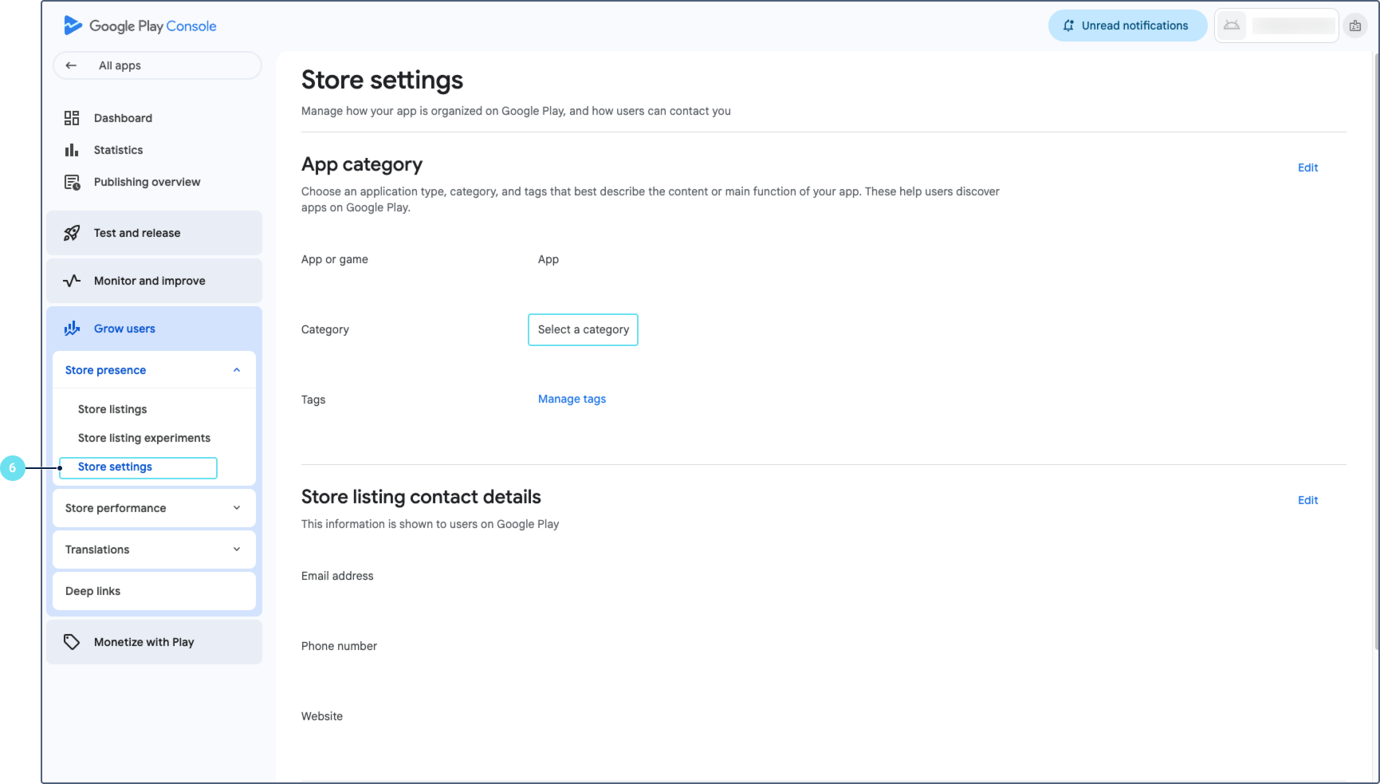Open the Manage tags link

tap(572, 399)
